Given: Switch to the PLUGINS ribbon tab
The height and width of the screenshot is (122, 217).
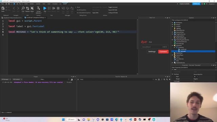Looking at the screenshot, I should click(x=55, y=4).
